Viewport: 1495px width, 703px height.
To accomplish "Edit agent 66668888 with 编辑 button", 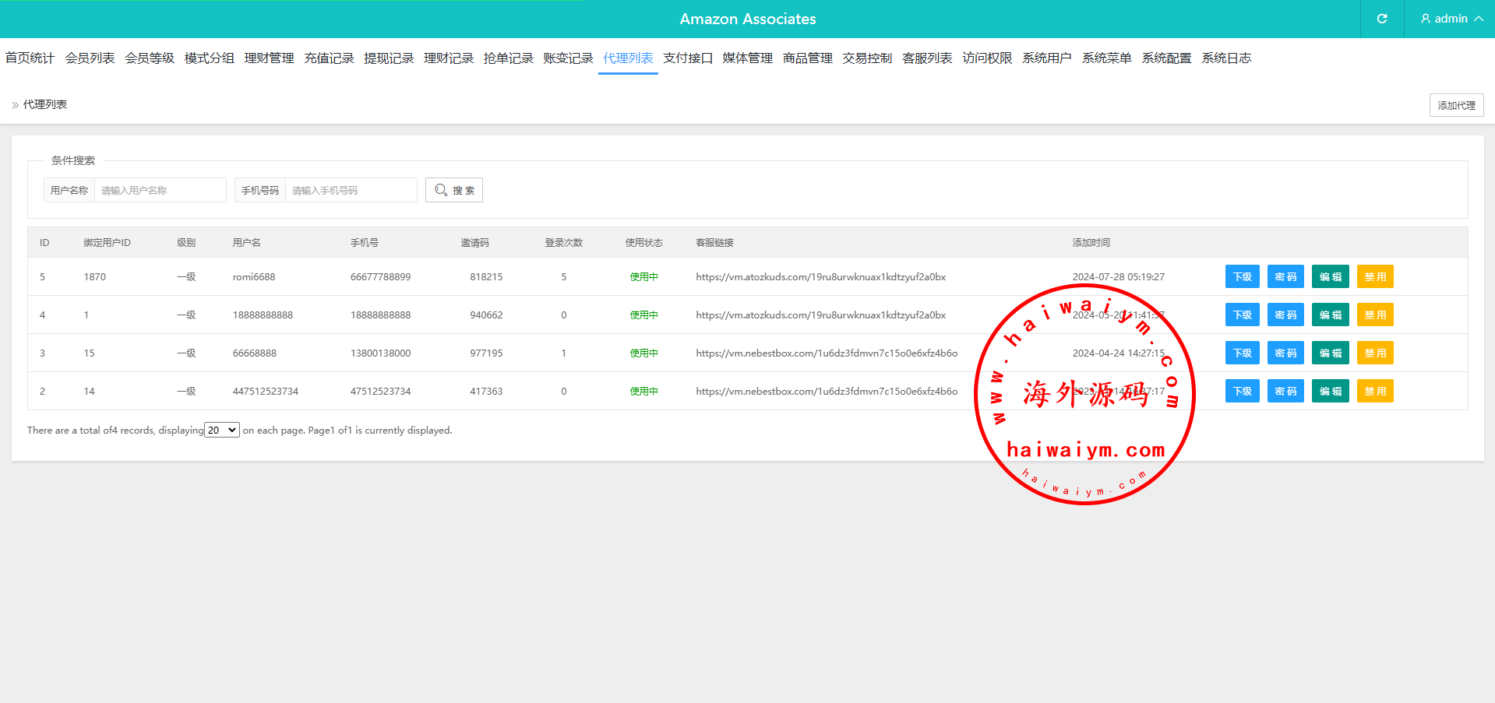I will [x=1330, y=353].
